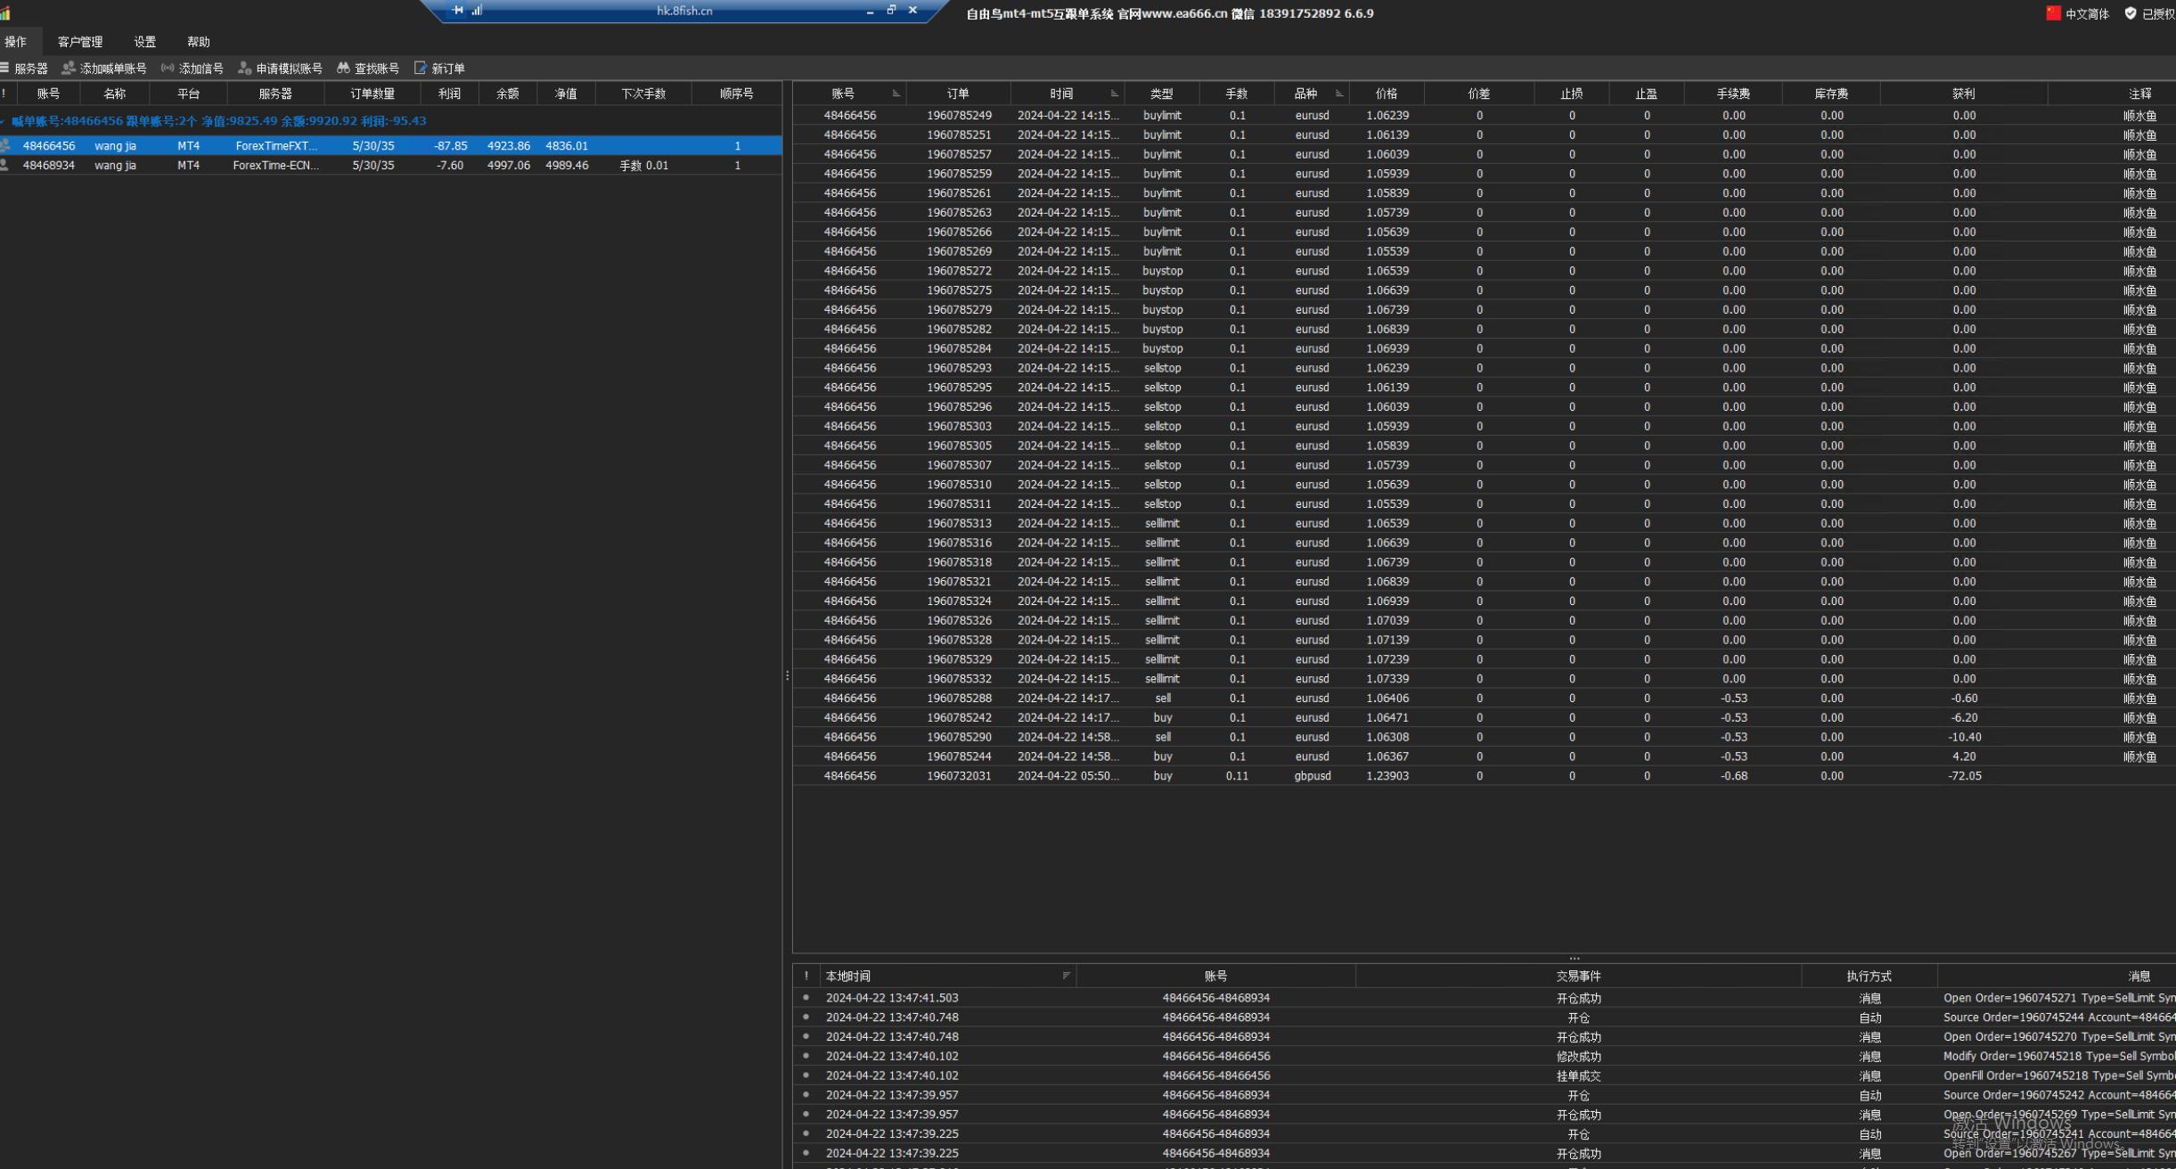Click the 申请模拟账号 person icon
Viewport: 2176px width, 1169px height.
244,68
